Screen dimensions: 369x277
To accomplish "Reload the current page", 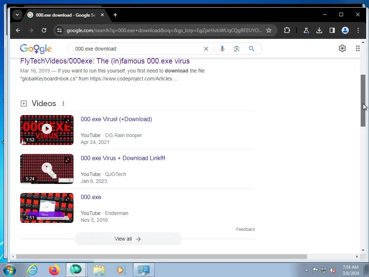I will point(44,30).
